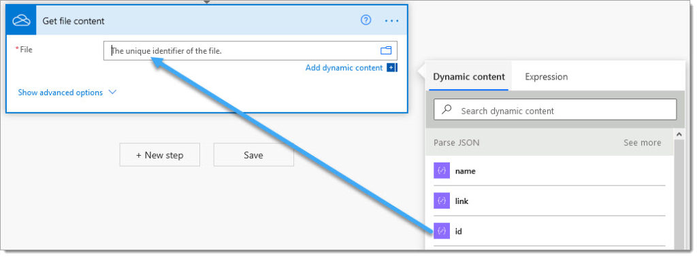Click Show advanced options link
Image resolution: width=697 pixels, height=257 pixels.
[61, 92]
